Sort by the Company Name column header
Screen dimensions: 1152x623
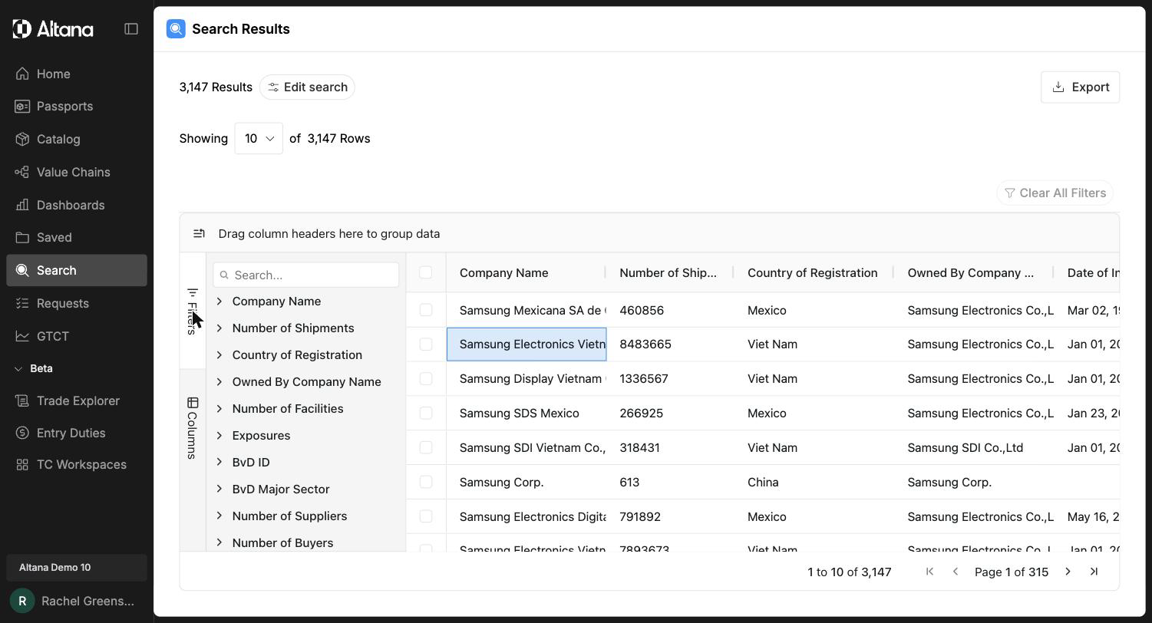coord(526,272)
